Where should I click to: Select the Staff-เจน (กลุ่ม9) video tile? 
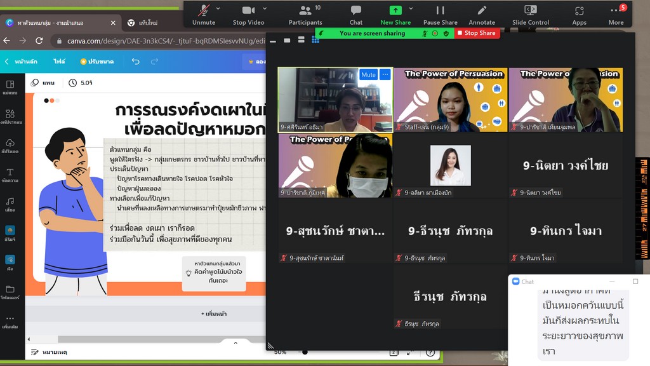[x=451, y=100]
